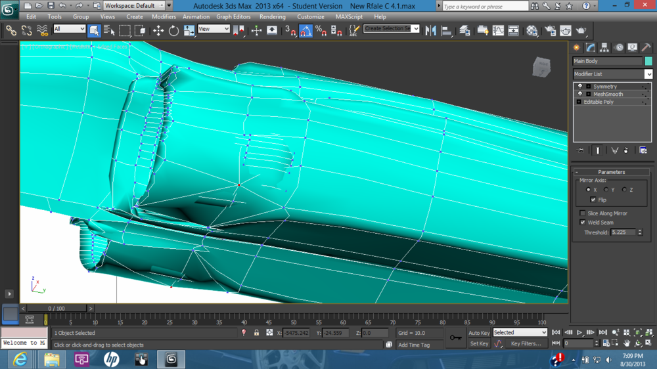
Task: Select the Pan View hand tool
Action: [627, 343]
